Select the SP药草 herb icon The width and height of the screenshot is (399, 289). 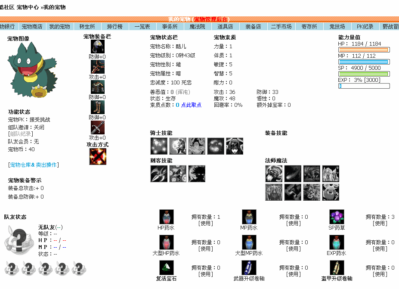pyautogui.click(x=337, y=217)
